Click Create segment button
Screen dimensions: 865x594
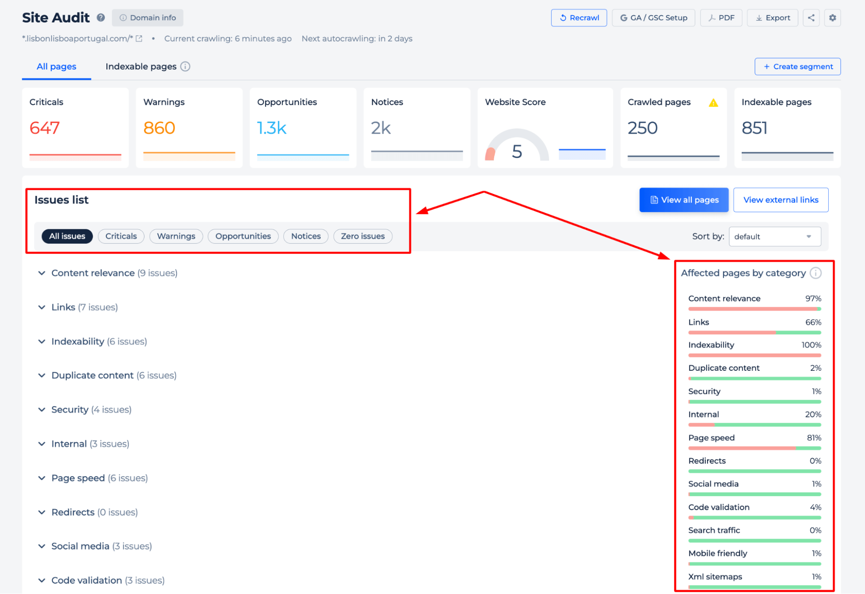(797, 67)
